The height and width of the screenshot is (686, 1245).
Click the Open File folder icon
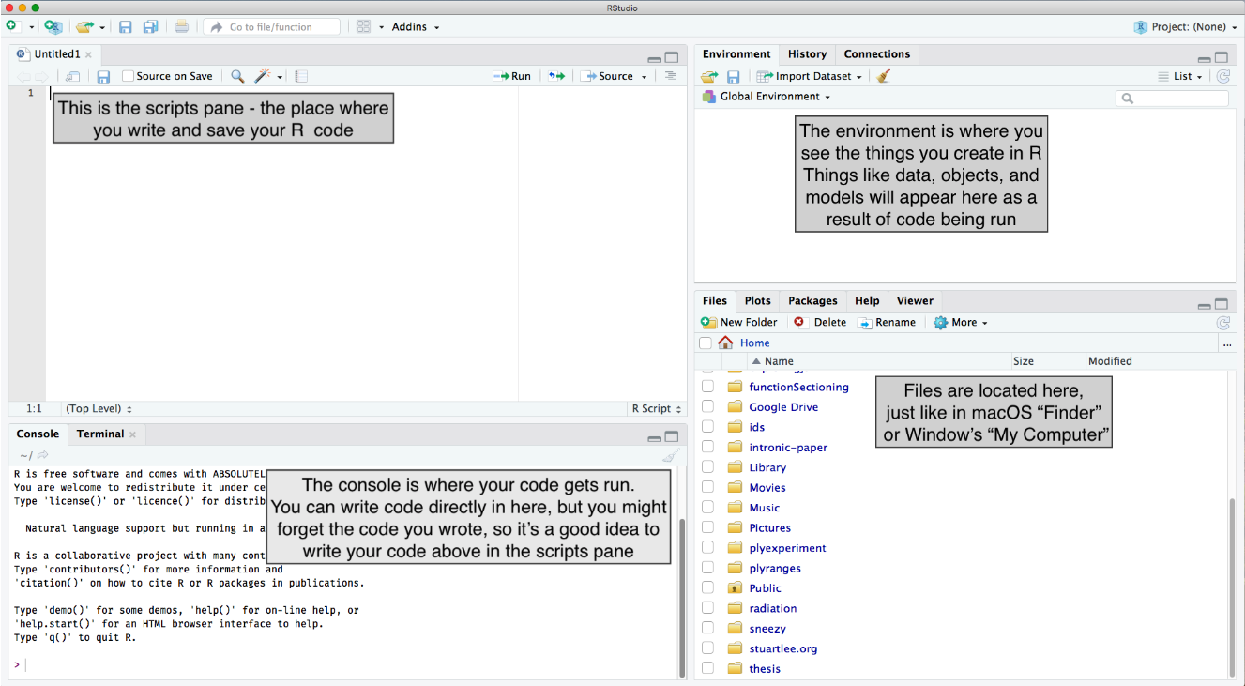(x=85, y=27)
